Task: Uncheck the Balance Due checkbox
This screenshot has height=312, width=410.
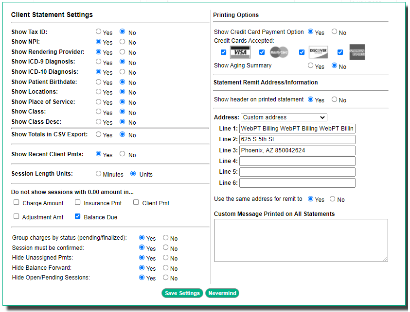Action: tap(78, 216)
